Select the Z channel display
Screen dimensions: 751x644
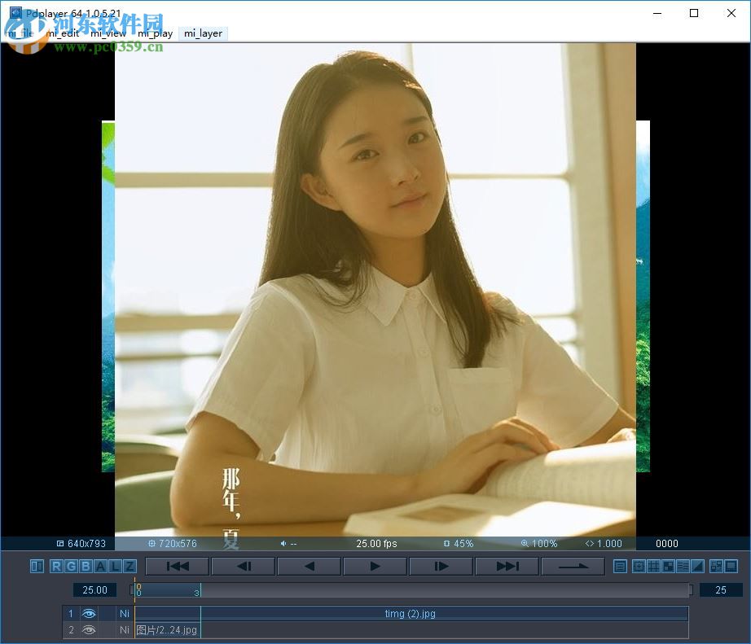(130, 566)
